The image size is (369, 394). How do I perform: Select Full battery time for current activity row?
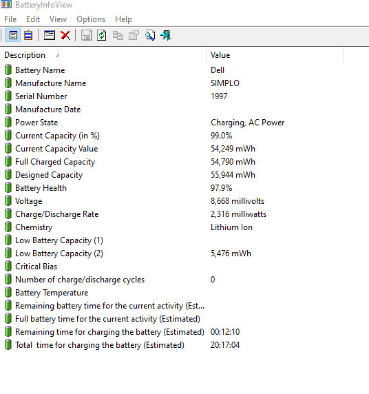click(107, 319)
